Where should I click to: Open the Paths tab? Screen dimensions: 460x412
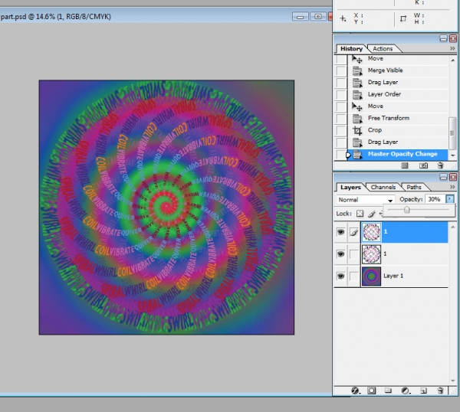pos(414,188)
